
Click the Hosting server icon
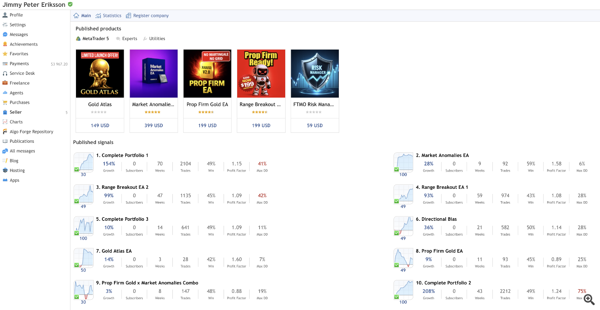(x=5, y=170)
